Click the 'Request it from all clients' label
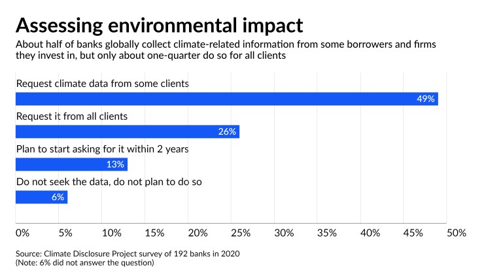Image resolution: width=484 pixels, height=272 pixels. (x=71, y=116)
